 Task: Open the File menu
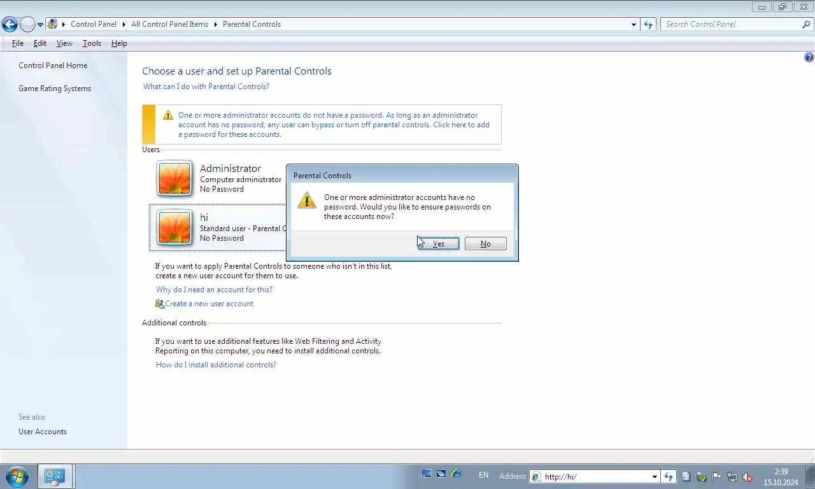tap(18, 43)
